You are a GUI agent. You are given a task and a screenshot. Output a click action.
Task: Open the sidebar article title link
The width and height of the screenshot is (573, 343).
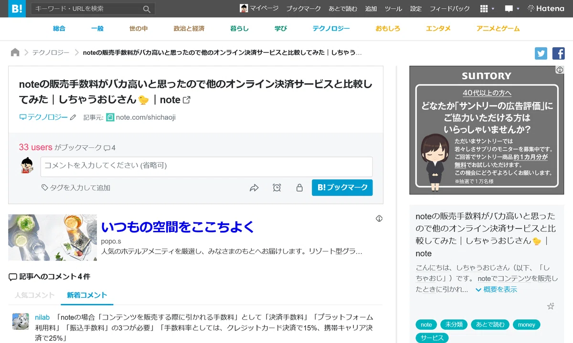[x=486, y=235]
